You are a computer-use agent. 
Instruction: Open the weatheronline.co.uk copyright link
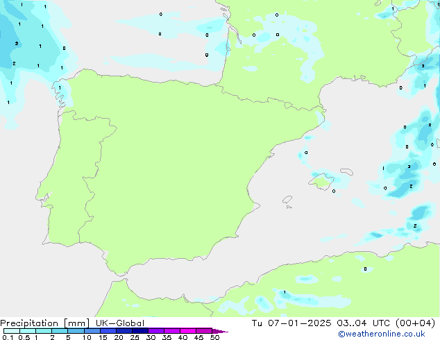pyautogui.click(x=382, y=334)
